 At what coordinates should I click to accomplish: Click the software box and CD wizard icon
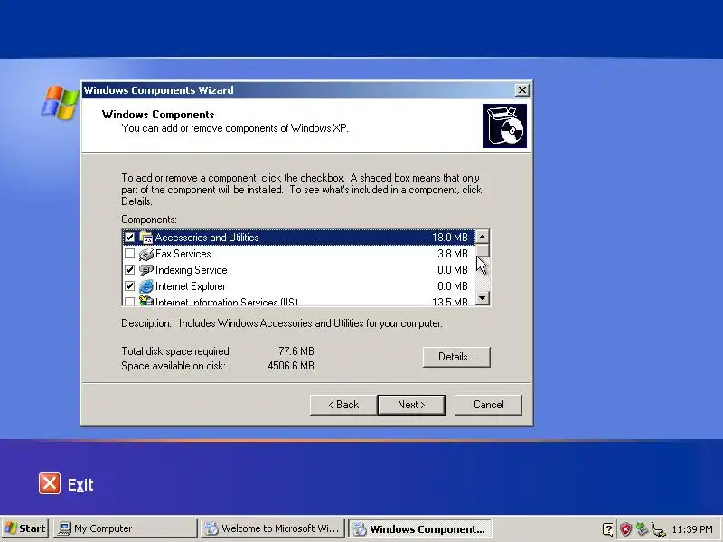[504, 126]
